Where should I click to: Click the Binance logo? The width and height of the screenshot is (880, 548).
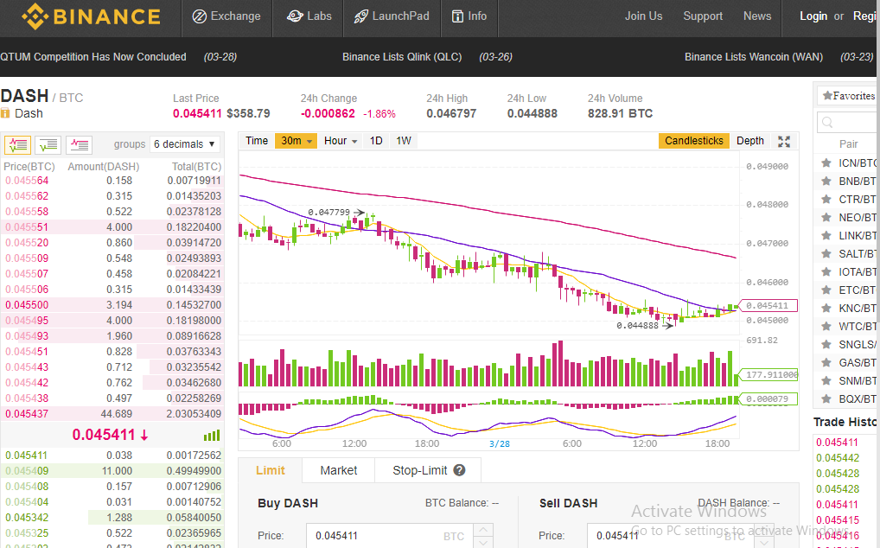tap(91, 16)
